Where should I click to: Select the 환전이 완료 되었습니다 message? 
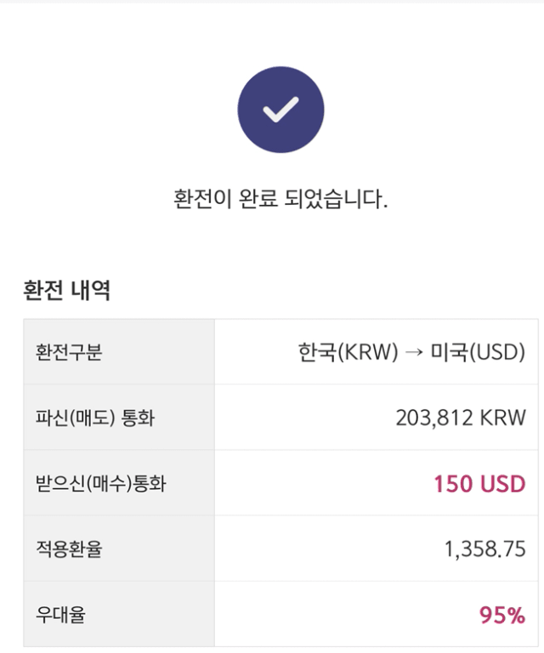point(280,199)
